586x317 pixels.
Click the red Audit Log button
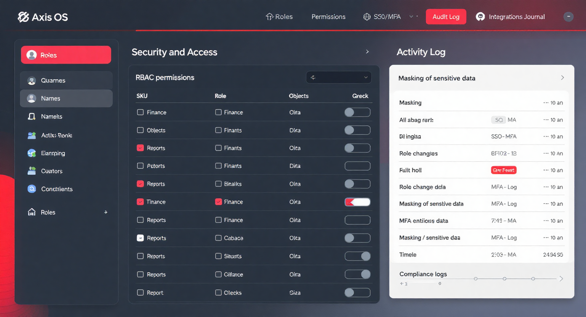(x=446, y=17)
